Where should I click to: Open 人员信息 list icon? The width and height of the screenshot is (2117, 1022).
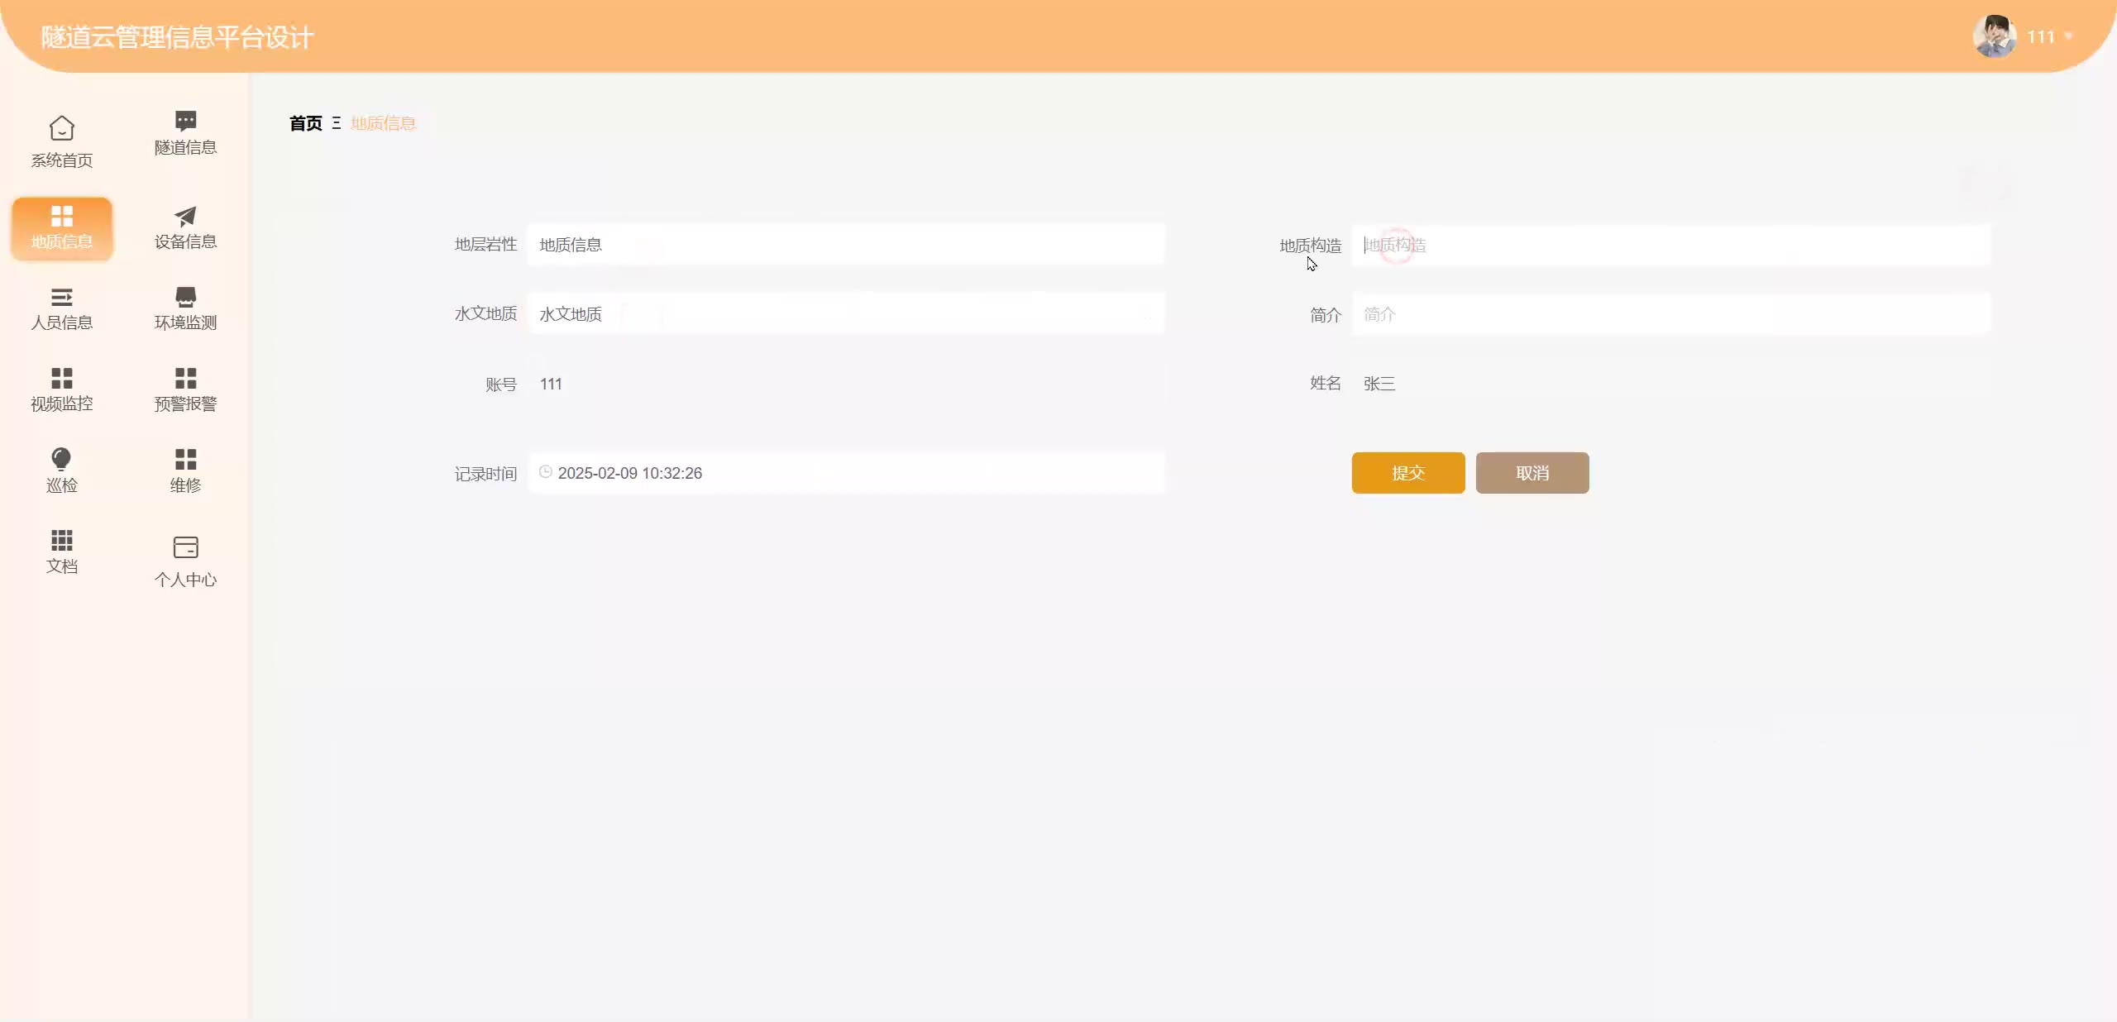click(x=62, y=297)
